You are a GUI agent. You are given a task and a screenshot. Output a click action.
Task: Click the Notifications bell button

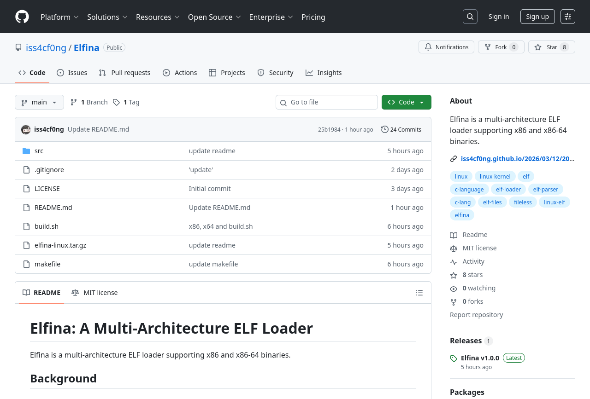point(446,47)
